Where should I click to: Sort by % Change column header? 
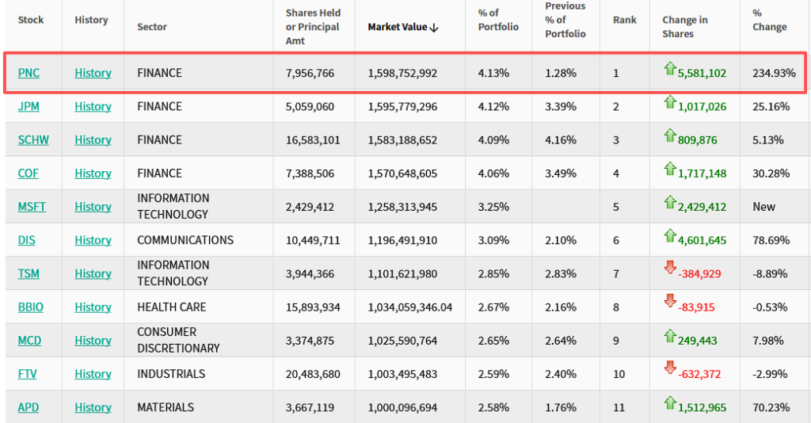click(x=769, y=20)
